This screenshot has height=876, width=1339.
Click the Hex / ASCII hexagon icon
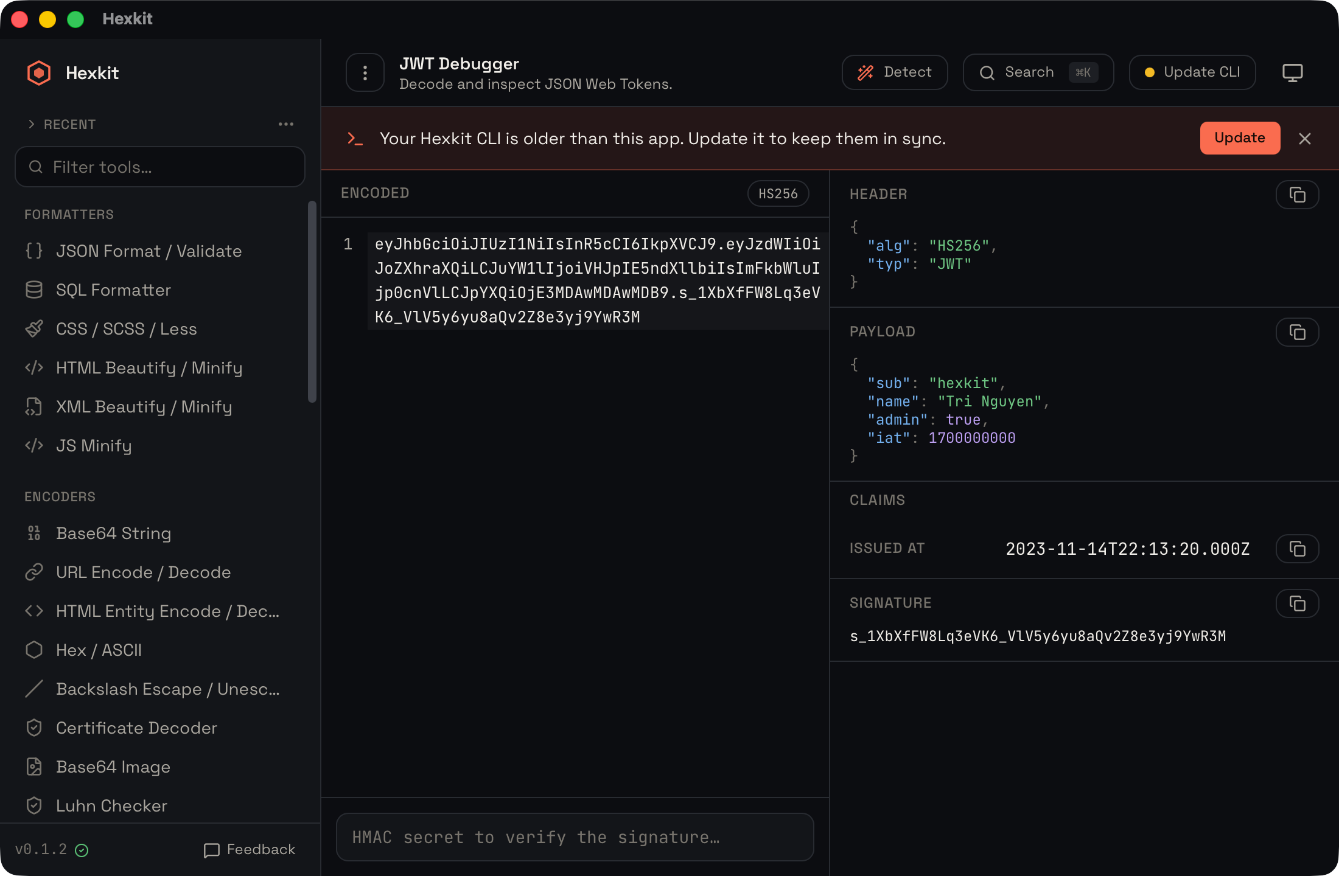[34, 650]
